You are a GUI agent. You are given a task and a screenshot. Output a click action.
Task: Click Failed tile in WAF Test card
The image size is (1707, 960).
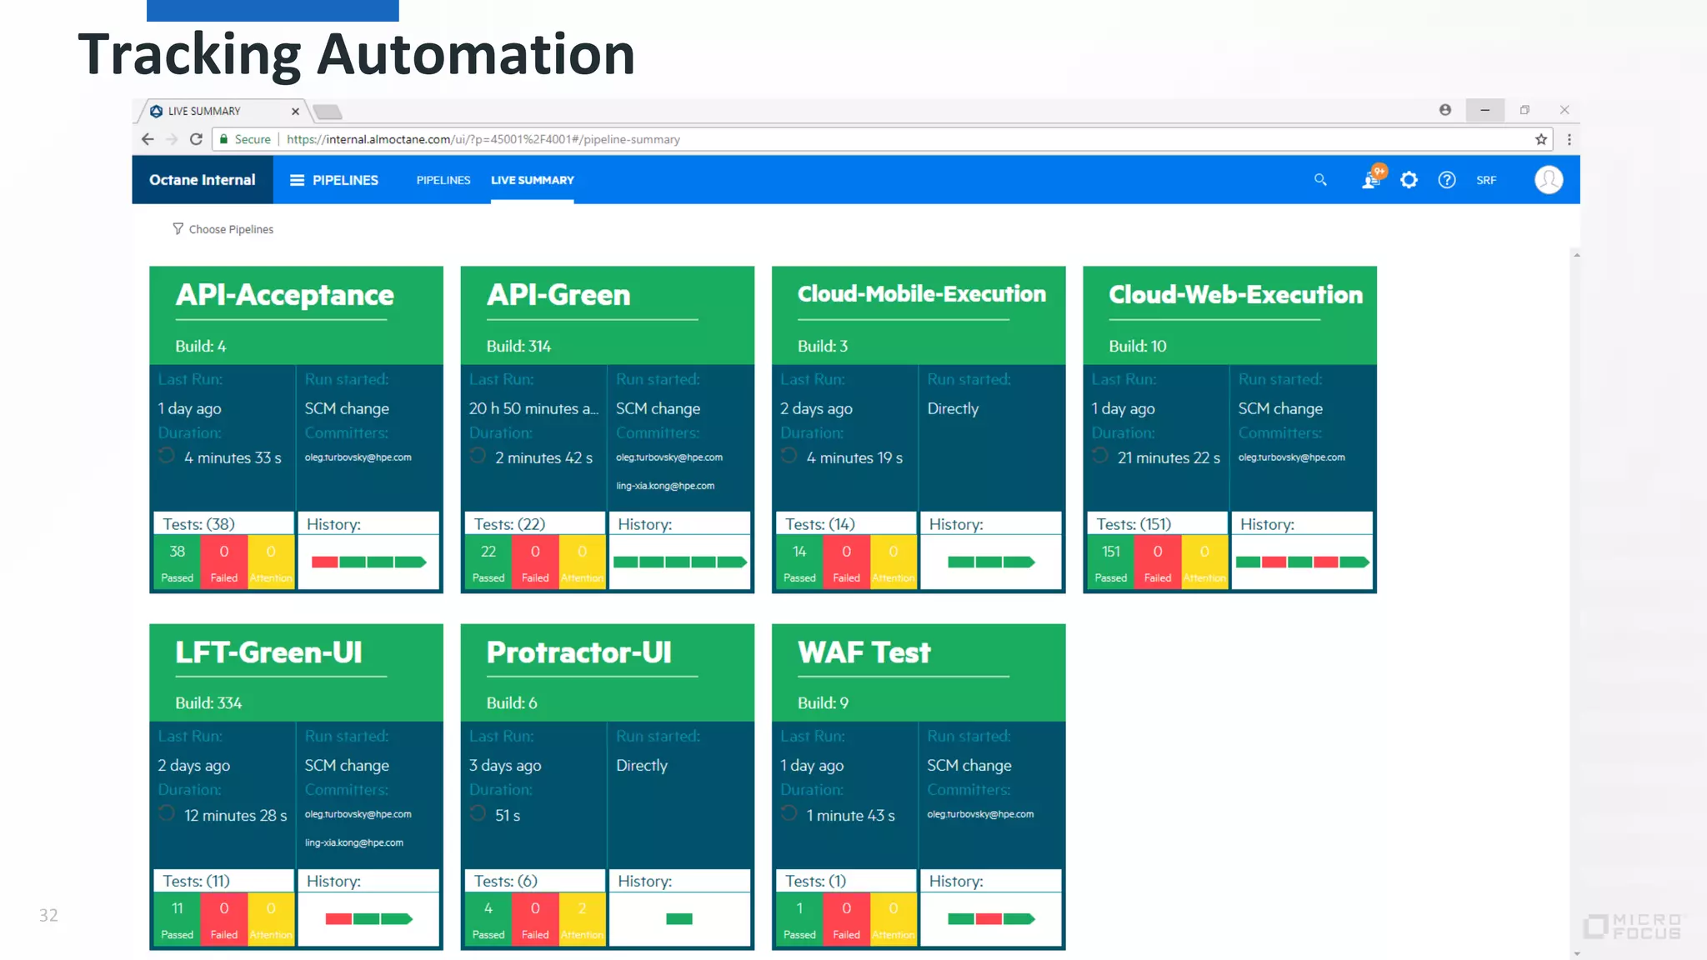click(846, 919)
